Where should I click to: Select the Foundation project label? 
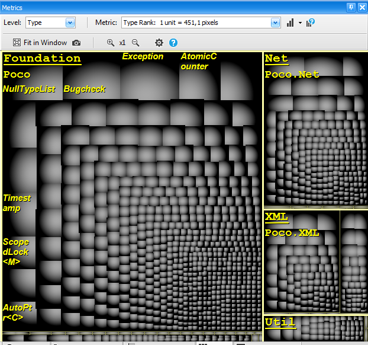tap(42, 59)
